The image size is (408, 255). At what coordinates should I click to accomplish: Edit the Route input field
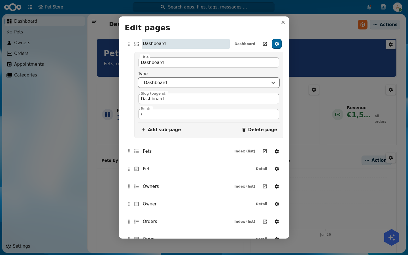point(209,114)
